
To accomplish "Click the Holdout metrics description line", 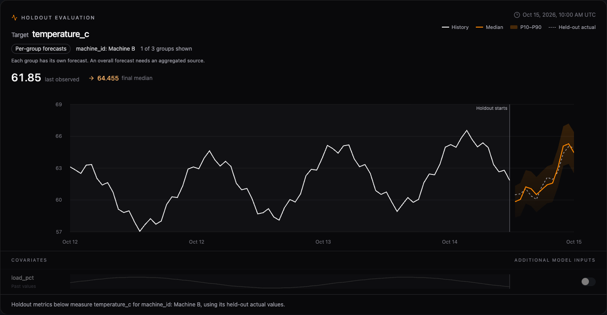I will click(148, 305).
